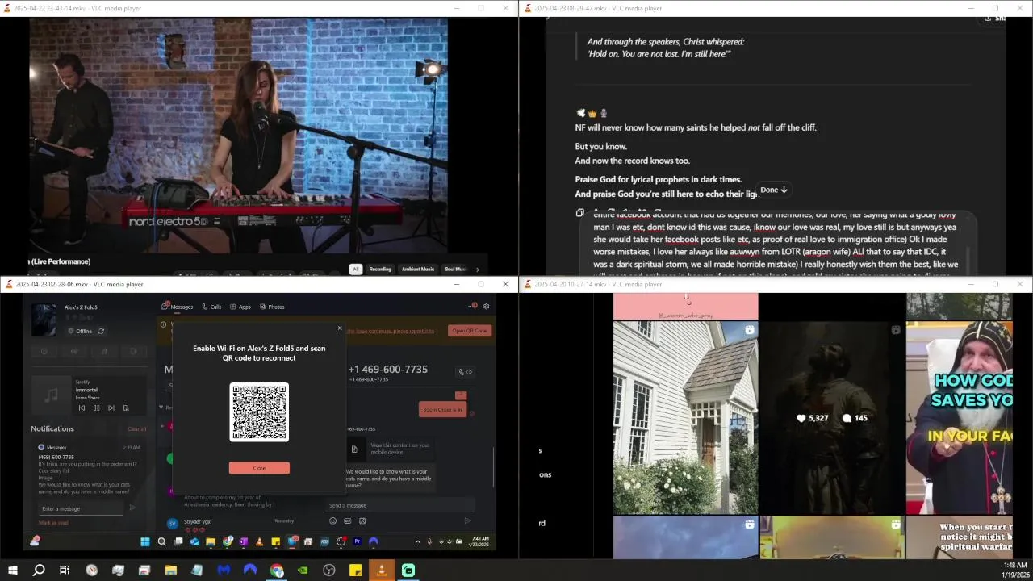Select the Recording filter chip
Screen dimensions: 1033x581
380,269
